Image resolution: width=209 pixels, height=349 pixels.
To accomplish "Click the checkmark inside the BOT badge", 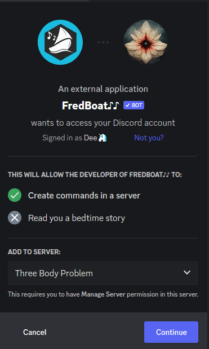I will (128, 105).
